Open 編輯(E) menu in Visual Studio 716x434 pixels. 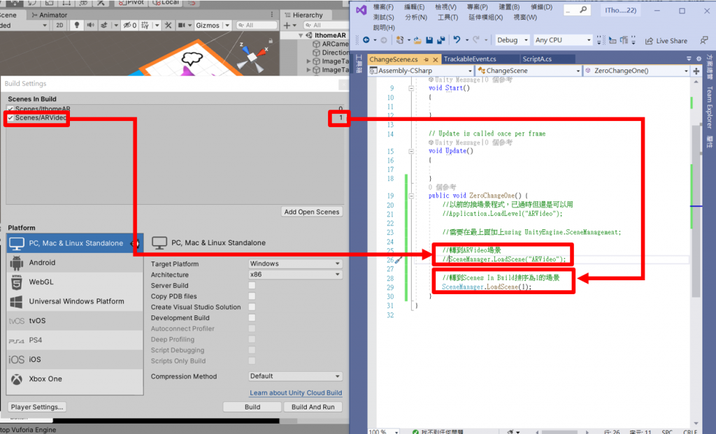pos(414,7)
